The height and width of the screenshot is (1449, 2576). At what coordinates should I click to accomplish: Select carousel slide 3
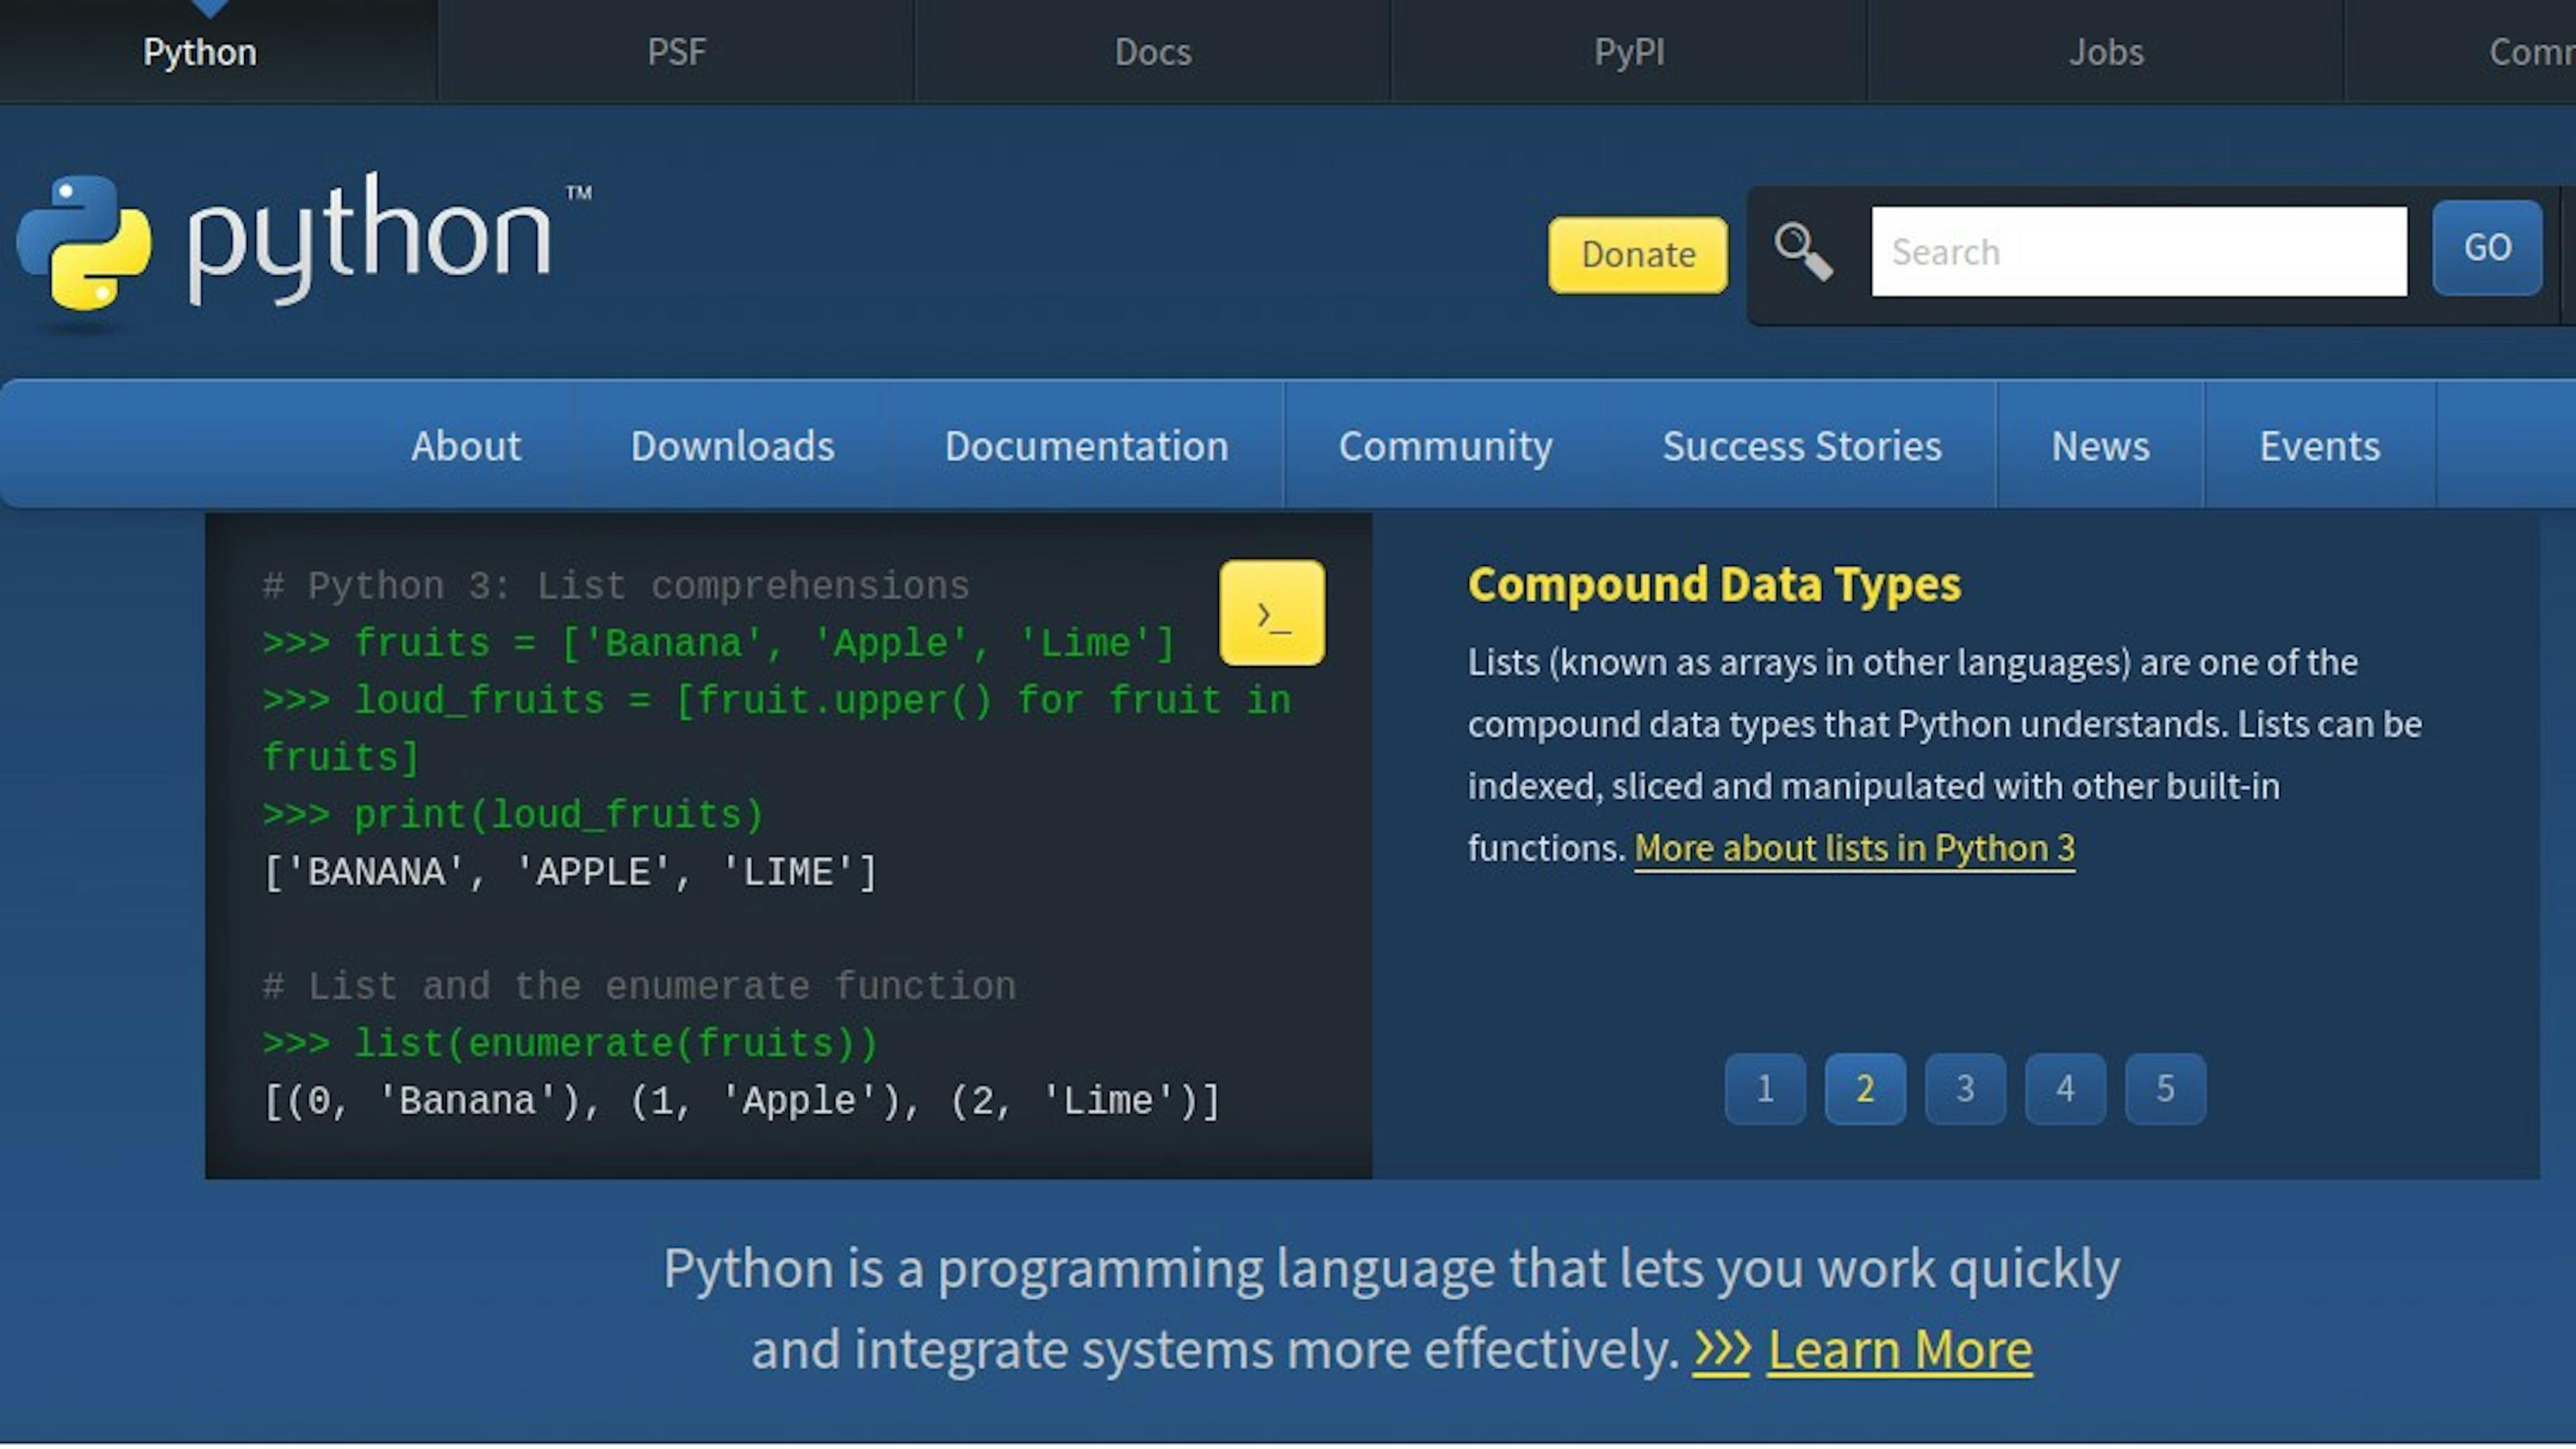pyautogui.click(x=1964, y=1089)
